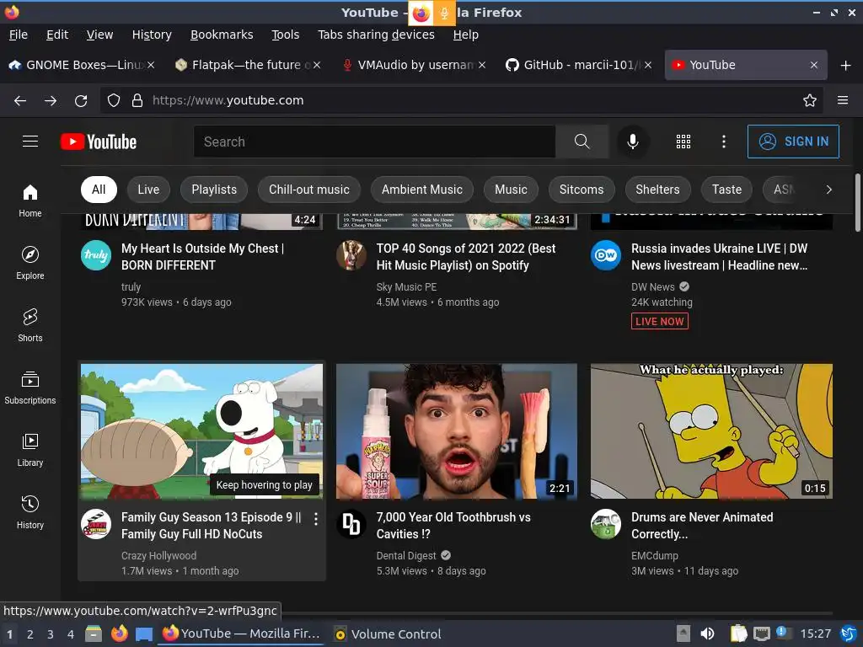The image size is (863, 647).
Task: Select the Live filter chip
Action: 148,190
